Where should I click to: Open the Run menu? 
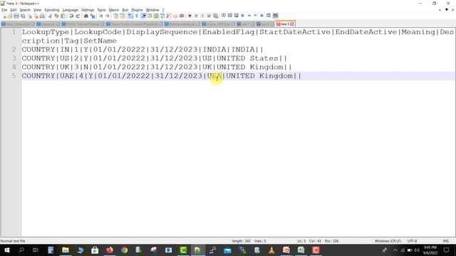[125, 10]
